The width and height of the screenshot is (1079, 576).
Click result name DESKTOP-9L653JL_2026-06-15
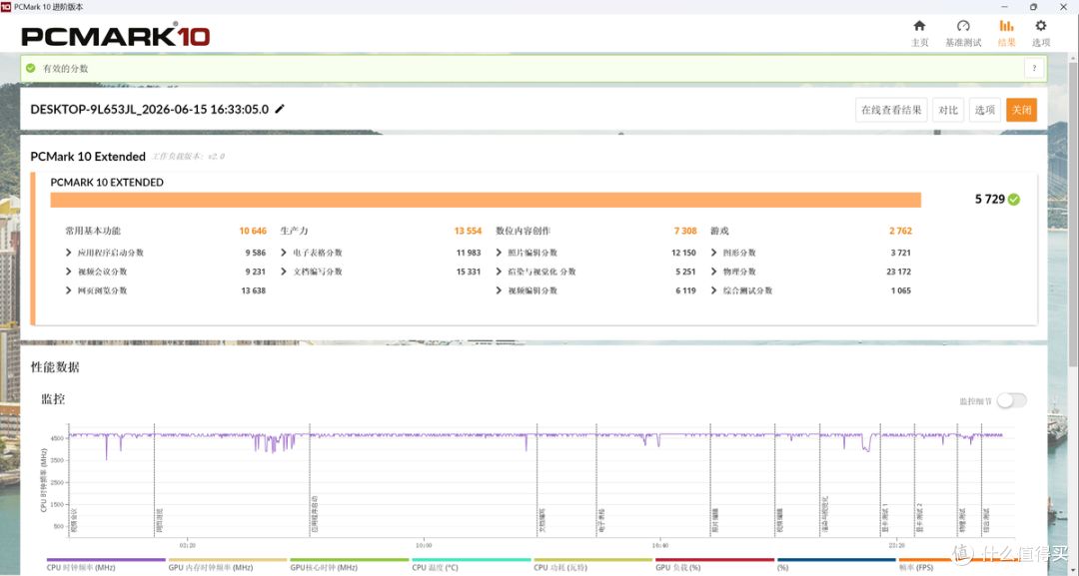[x=149, y=109]
